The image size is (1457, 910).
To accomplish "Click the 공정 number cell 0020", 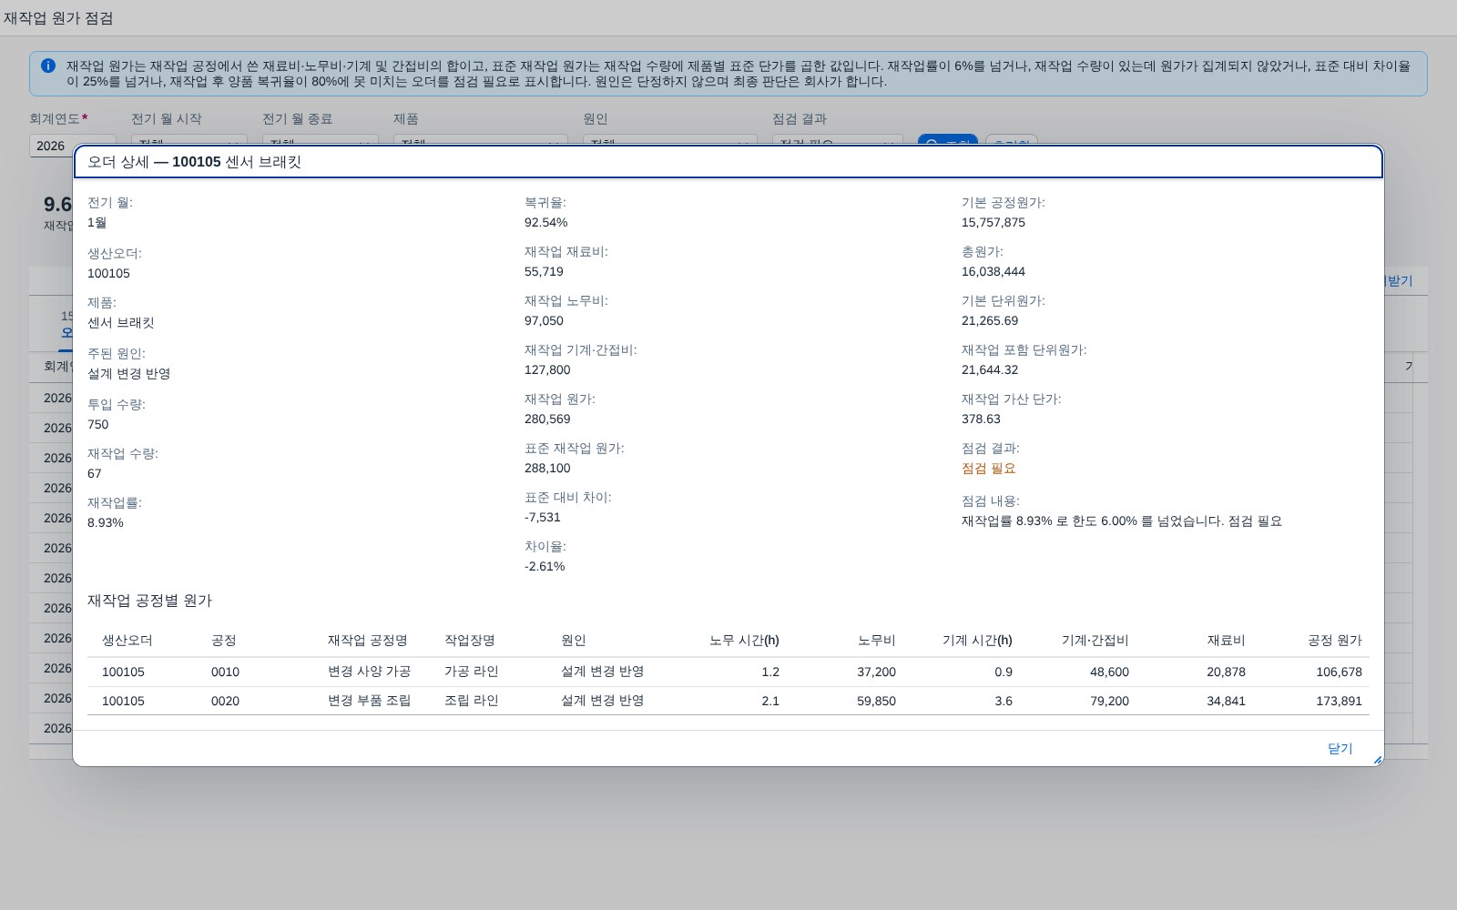I will [x=225, y=701].
